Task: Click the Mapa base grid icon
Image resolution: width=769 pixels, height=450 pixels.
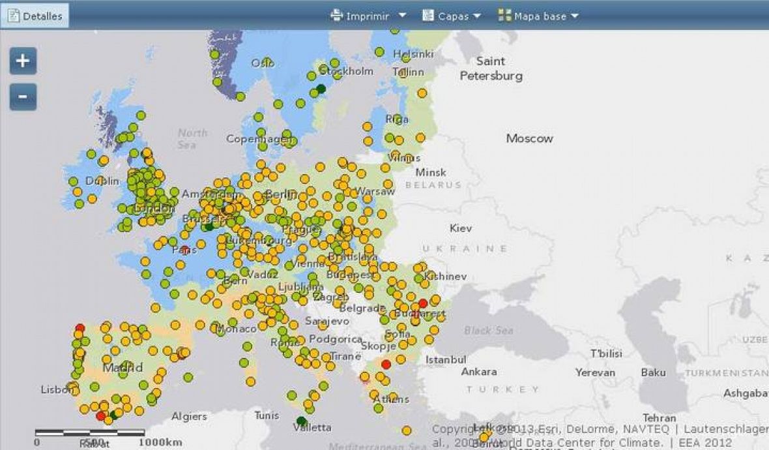Action: coord(504,16)
